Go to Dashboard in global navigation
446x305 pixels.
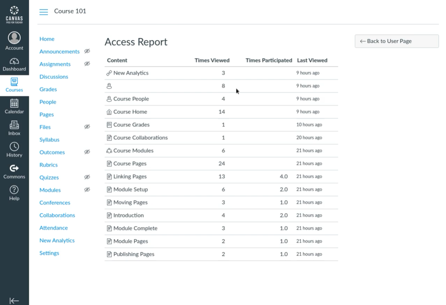tap(14, 65)
